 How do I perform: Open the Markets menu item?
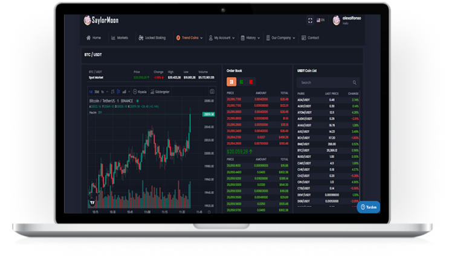pos(120,37)
